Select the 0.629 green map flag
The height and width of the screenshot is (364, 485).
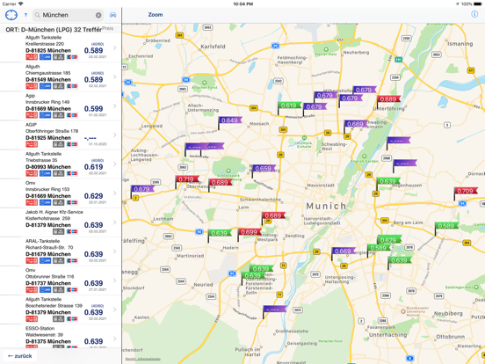389,240
